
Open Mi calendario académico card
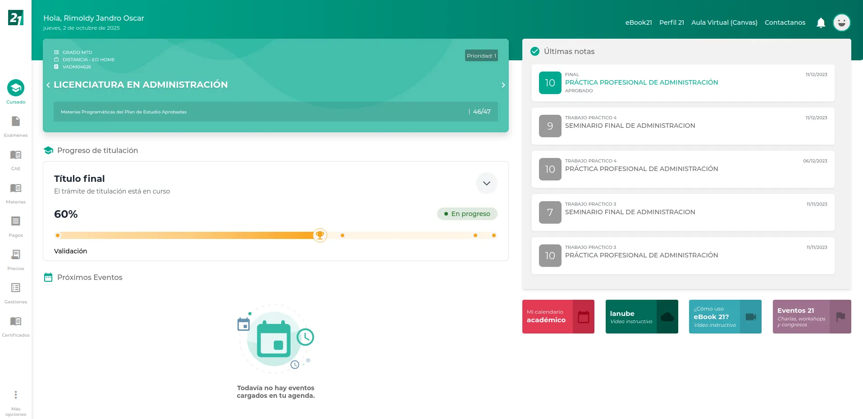tap(558, 316)
